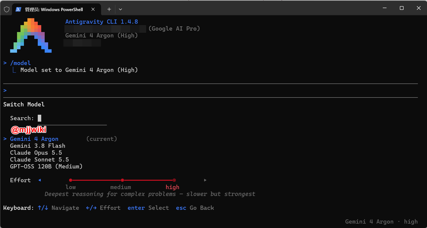
Task: Click the Antigravity pixel logo
Action: point(31,35)
